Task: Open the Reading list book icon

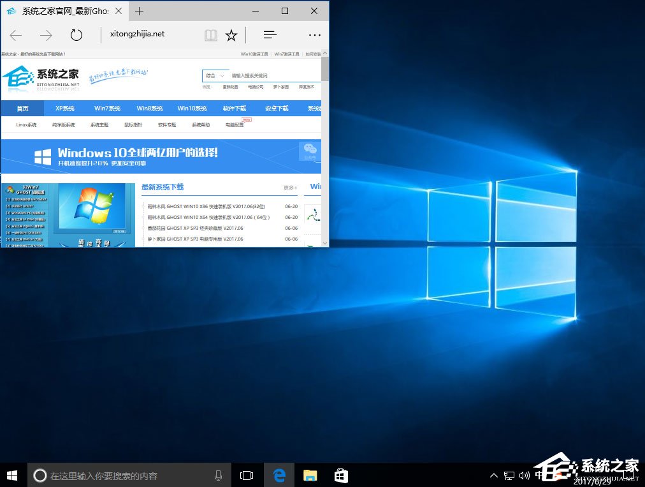Action: click(x=210, y=35)
